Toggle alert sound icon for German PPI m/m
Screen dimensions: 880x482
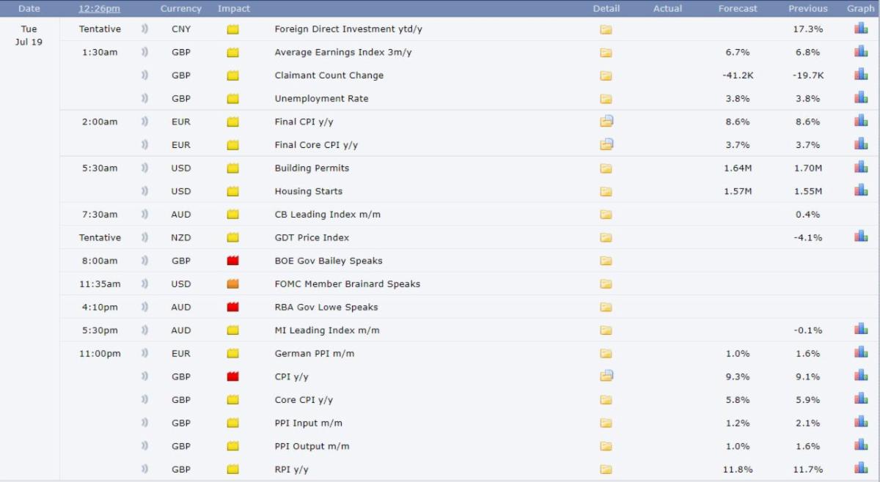click(144, 354)
